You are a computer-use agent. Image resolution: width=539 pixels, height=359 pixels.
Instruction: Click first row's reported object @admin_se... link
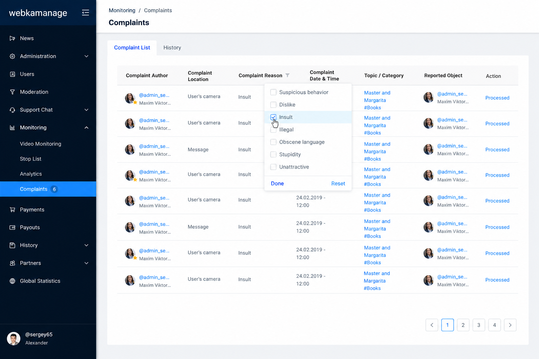tap(452, 94)
